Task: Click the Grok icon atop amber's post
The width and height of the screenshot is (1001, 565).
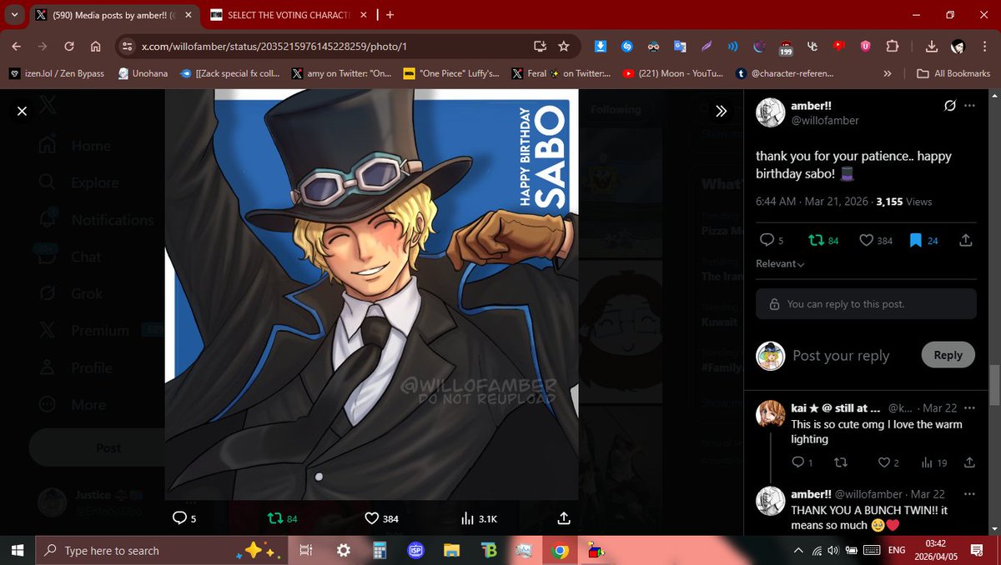Action: coord(949,106)
